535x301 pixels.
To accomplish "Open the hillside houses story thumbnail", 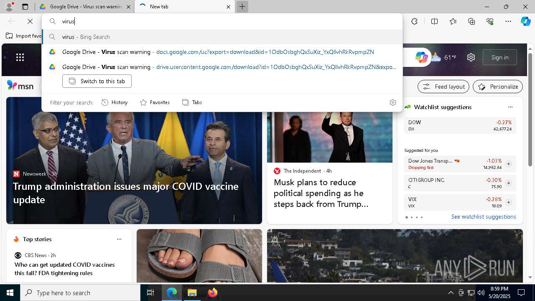I will [395, 256].
